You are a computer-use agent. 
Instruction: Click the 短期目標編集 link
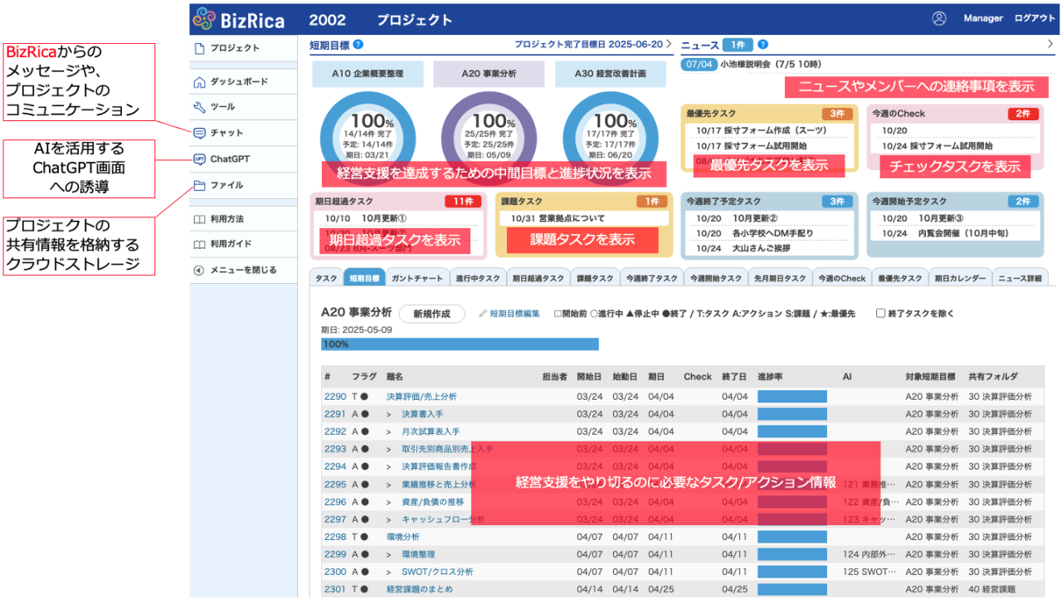click(x=514, y=314)
